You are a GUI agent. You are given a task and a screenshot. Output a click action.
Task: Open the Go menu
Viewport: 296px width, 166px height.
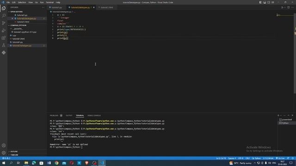(36, 2)
